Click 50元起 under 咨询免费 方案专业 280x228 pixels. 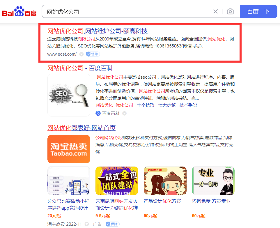tap(199, 216)
